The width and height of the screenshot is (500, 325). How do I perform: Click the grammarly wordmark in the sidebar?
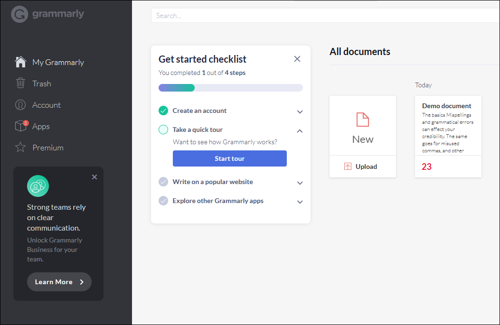point(58,14)
